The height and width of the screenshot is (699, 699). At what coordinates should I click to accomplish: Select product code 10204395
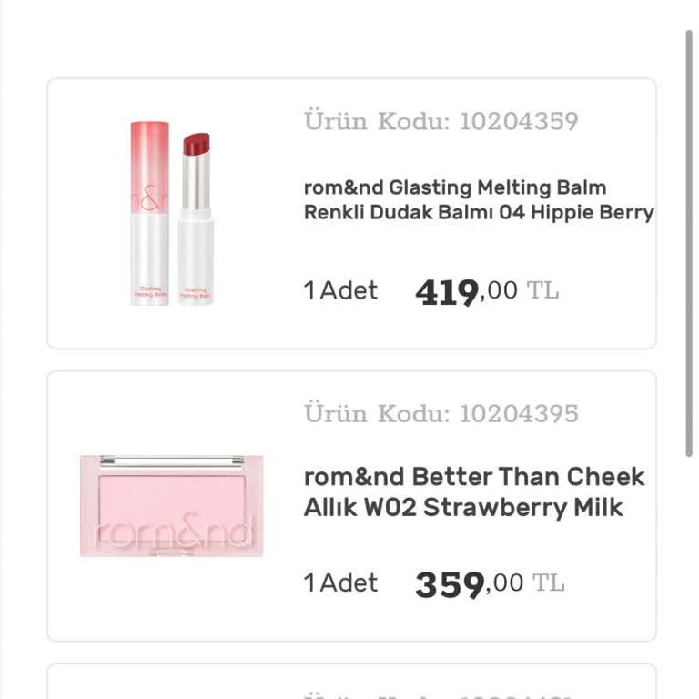click(519, 413)
